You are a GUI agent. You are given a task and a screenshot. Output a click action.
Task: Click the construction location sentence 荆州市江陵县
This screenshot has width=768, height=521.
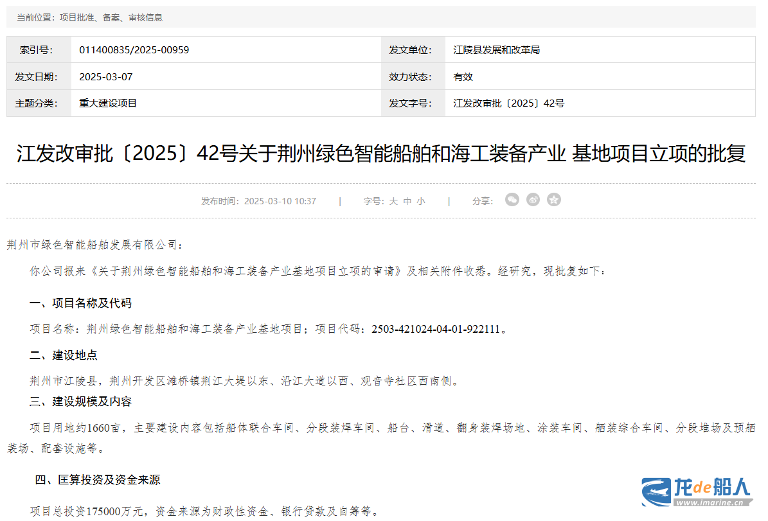pos(245,381)
